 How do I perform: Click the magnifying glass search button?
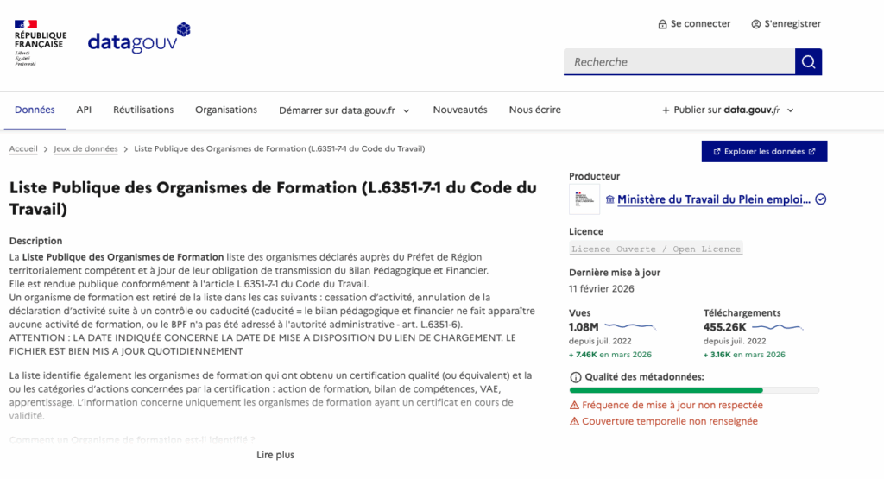tap(808, 61)
